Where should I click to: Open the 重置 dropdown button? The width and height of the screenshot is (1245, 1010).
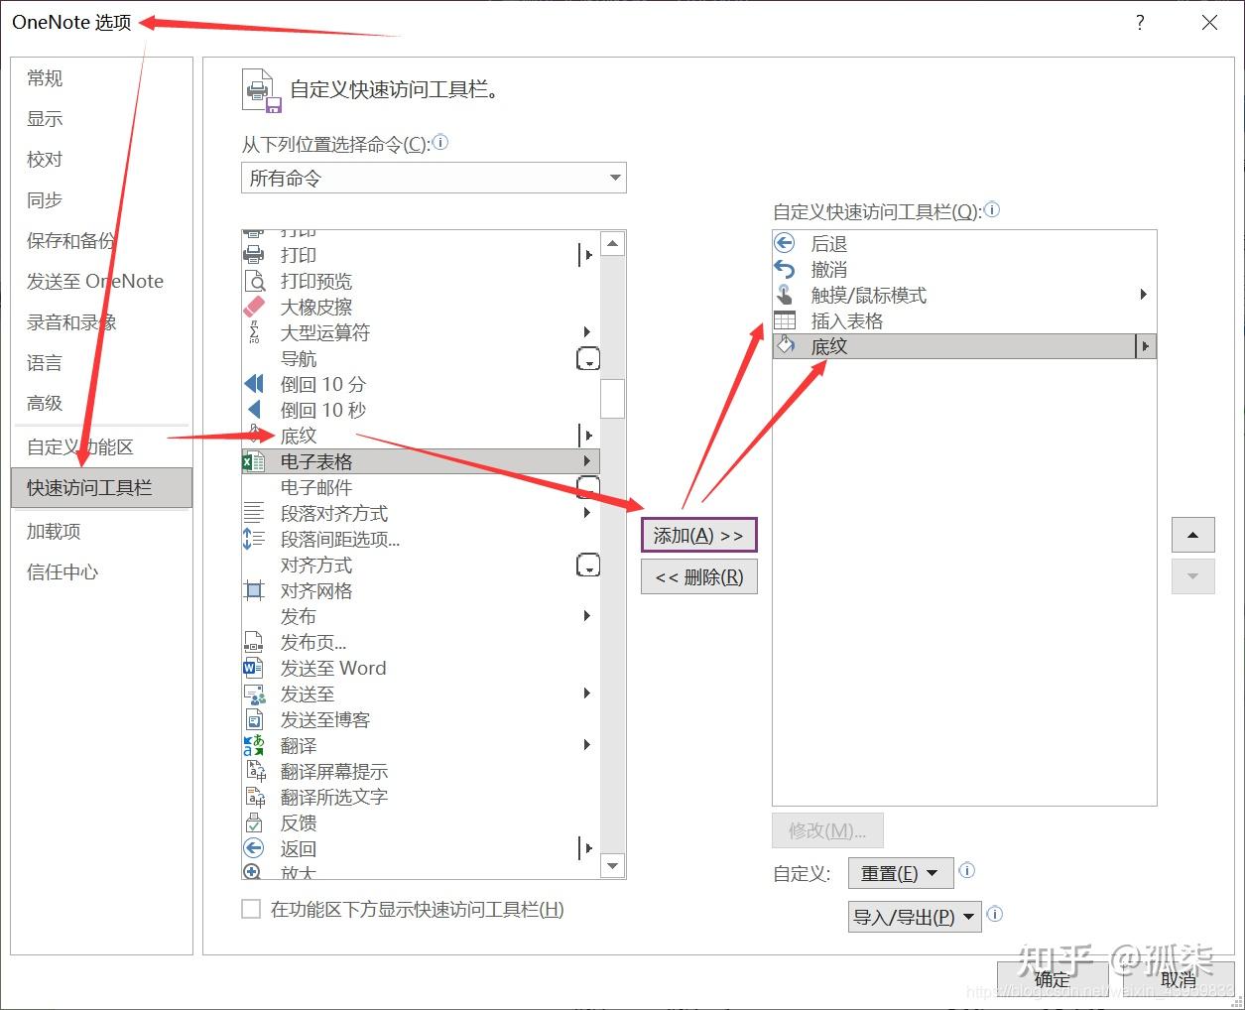coord(901,873)
